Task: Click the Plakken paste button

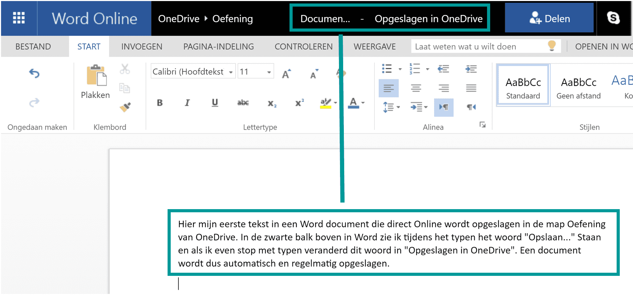Action: (x=95, y=82)
